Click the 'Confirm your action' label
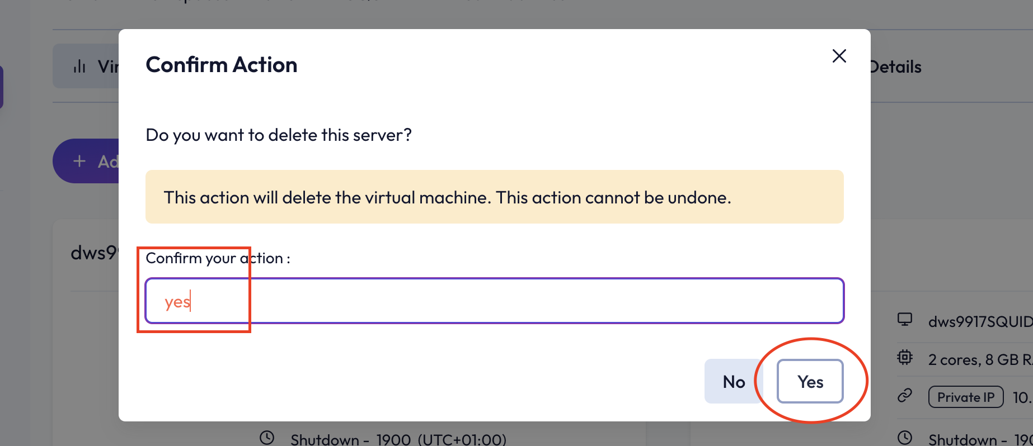The width and height of the screenshot is (1033, 446). (218, 258)
